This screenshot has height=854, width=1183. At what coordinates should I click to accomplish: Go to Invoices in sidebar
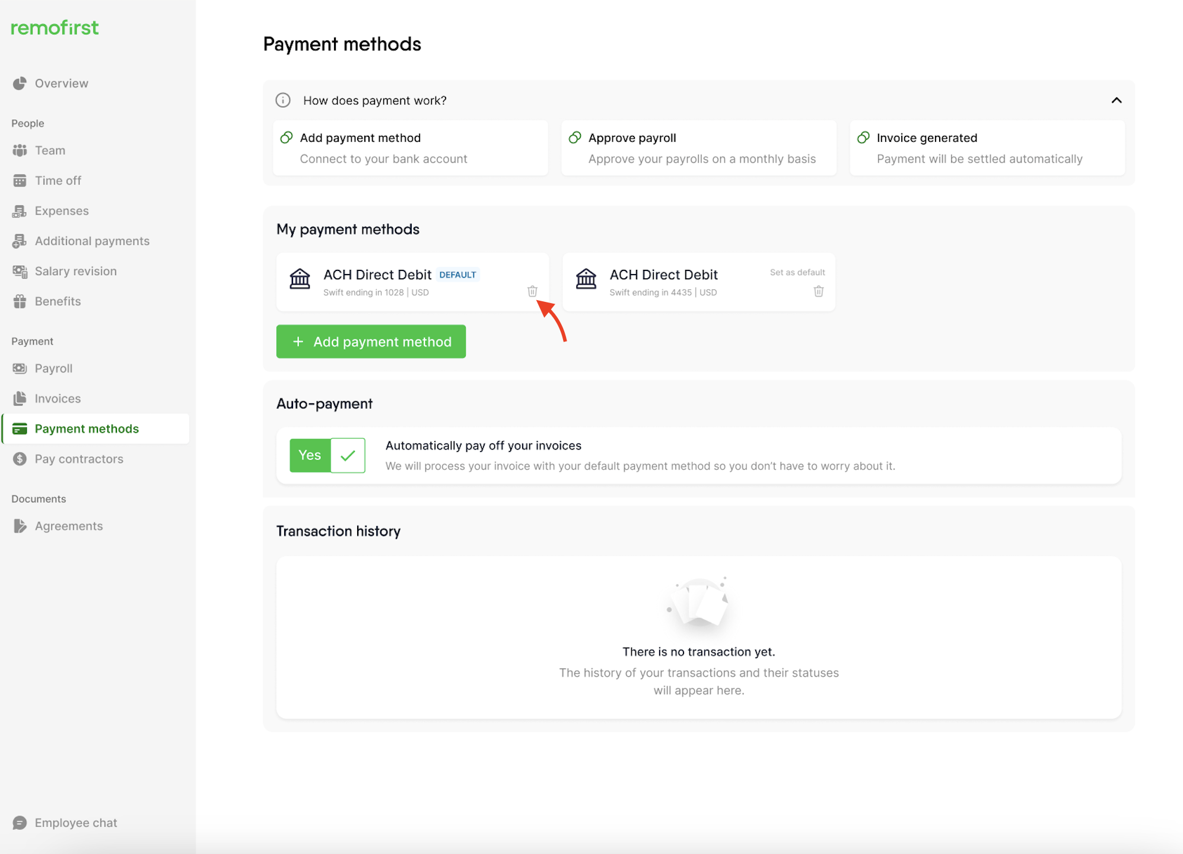tap(58, 399)
